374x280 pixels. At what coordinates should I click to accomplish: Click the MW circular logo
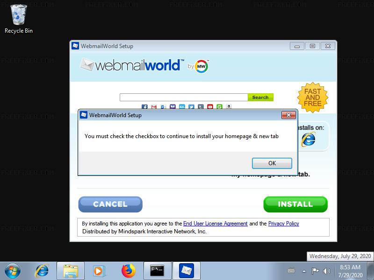[x=201, y=66]
